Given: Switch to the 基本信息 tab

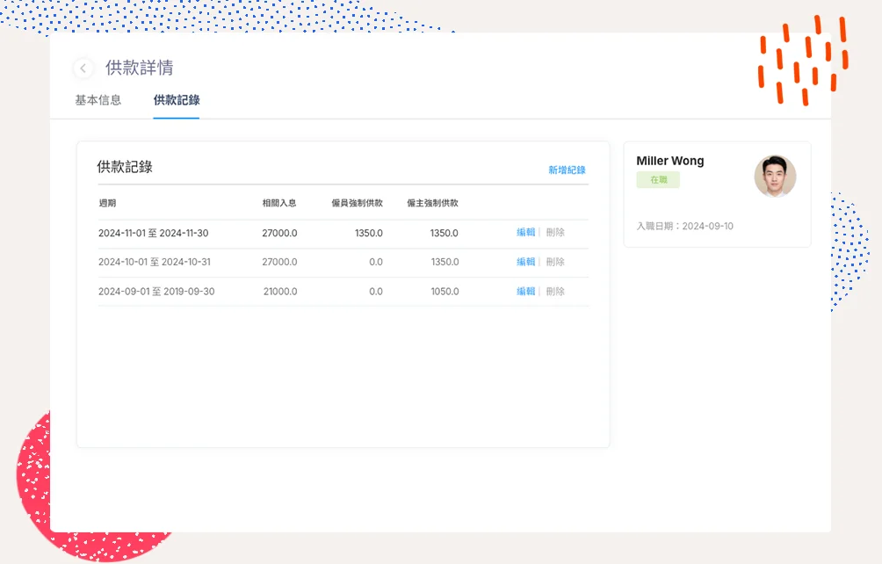Looking at the screenshot, I should point(98,100).
